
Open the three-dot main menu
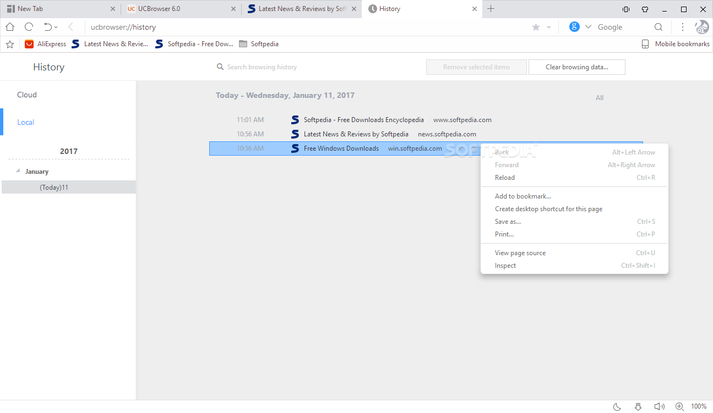tap(683, 27)
